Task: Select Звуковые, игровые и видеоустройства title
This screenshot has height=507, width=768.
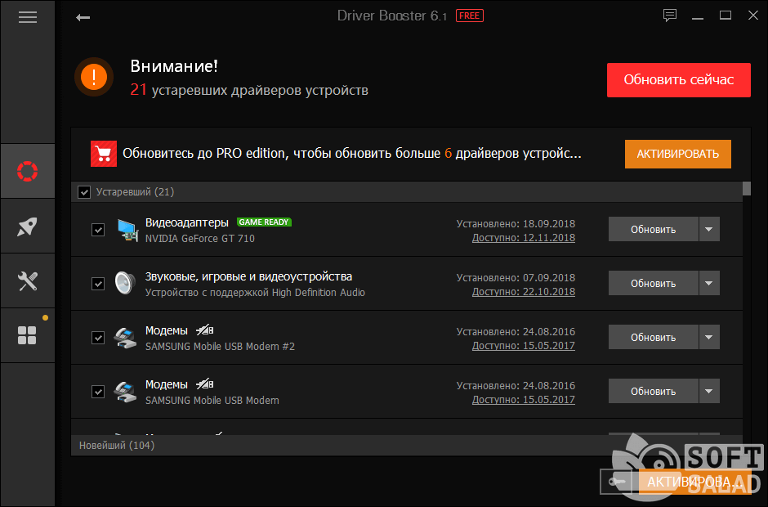Action: click(248, 276)
